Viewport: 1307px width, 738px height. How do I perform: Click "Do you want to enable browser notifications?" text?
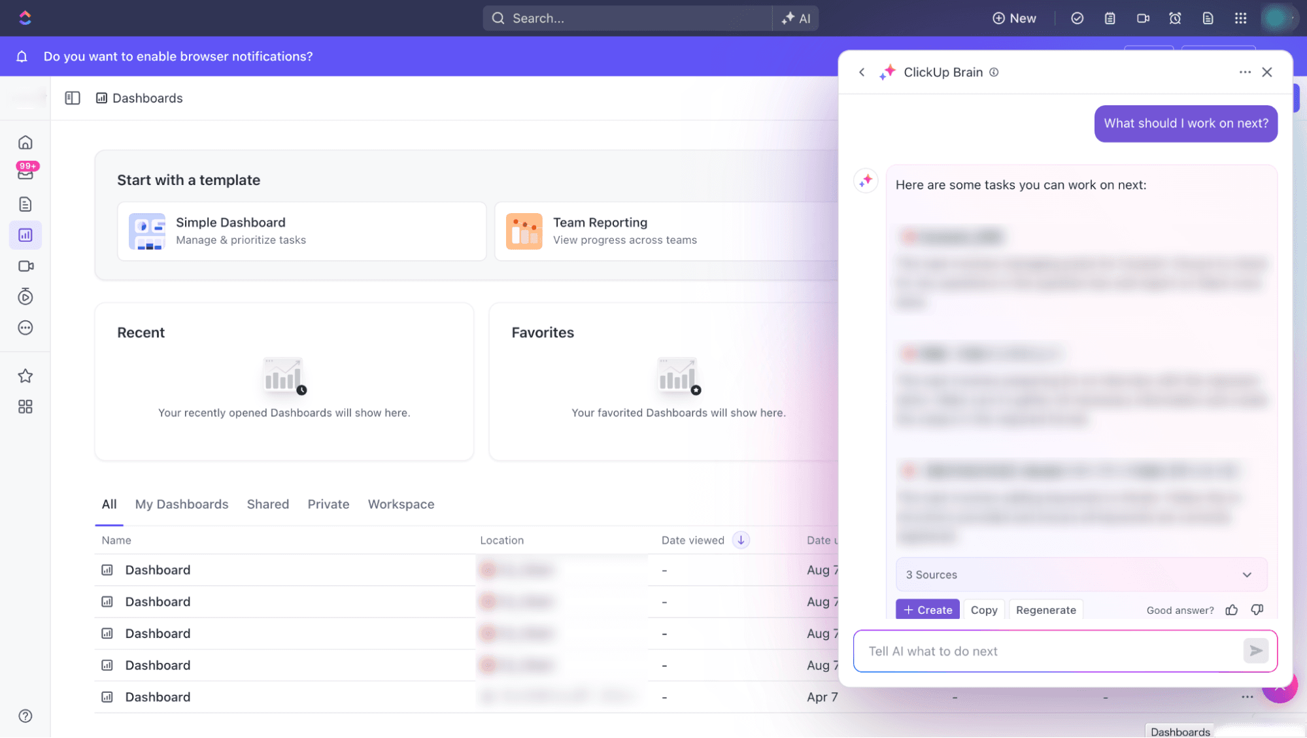point(178,57)
